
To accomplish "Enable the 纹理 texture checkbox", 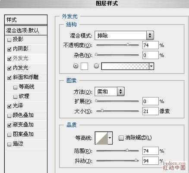I will [x=15, y=97].
